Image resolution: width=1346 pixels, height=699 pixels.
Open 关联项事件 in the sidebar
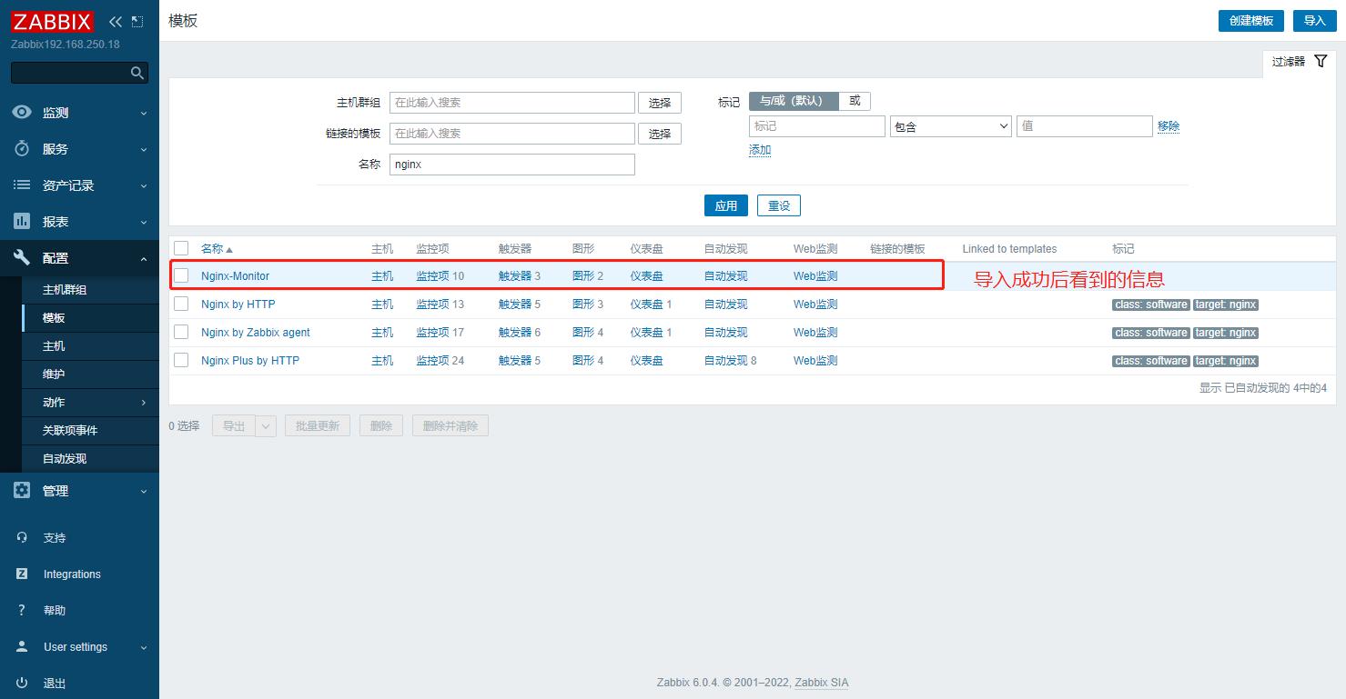pos(70,431)
